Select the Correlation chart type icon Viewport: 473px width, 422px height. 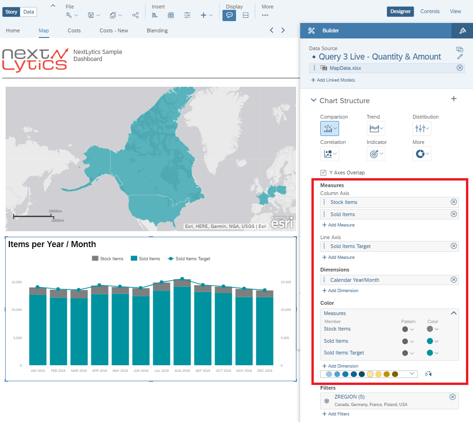click(x=329, y=153)
